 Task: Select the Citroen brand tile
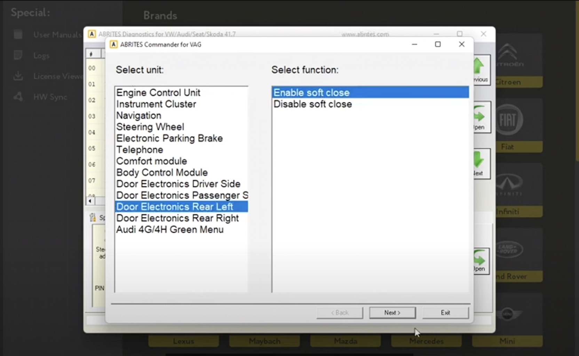[518, 61]
